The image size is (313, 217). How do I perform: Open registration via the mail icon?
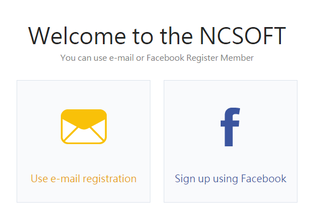pyautogui.click(x=84, y=126)
